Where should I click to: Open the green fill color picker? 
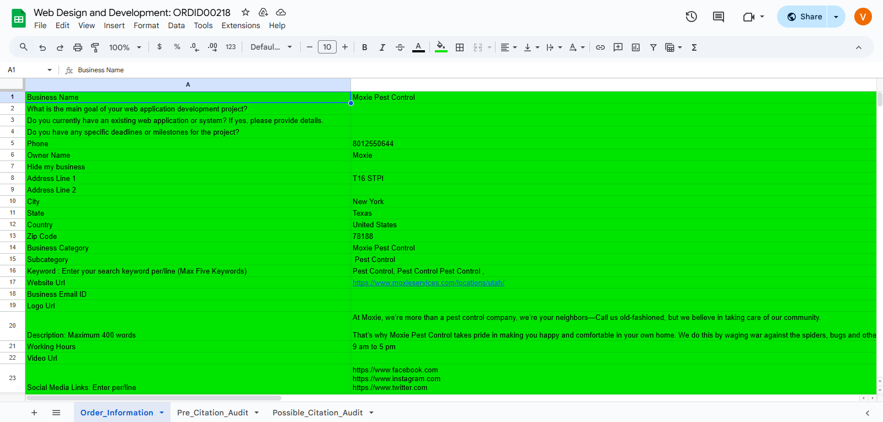(441, 47)
